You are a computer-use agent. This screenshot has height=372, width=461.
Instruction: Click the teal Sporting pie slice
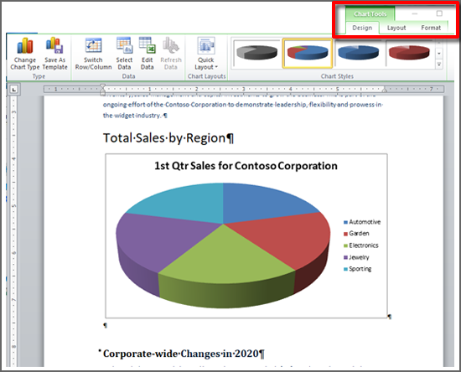click(188, 203)
